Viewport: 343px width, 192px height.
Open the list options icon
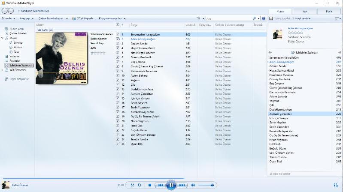337,18
